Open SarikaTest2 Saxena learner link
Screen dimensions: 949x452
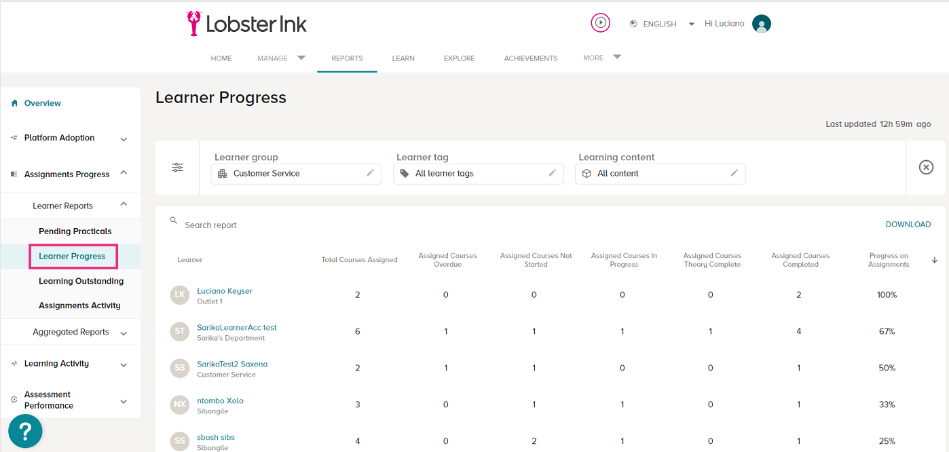click(232, 364)
